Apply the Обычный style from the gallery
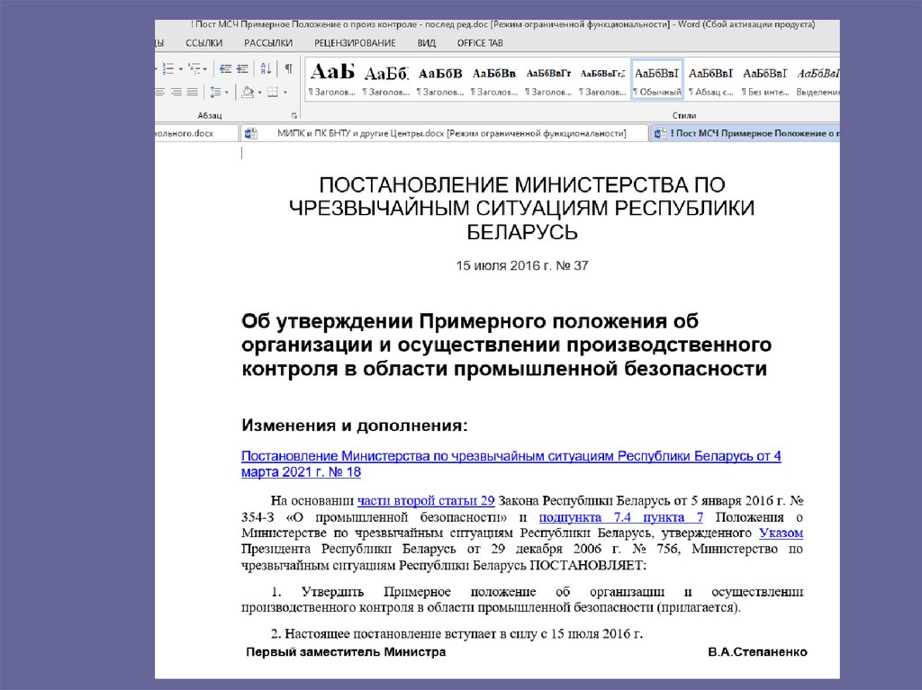The image size is (922, 690). pyautogui.click(x=657, y=79)
